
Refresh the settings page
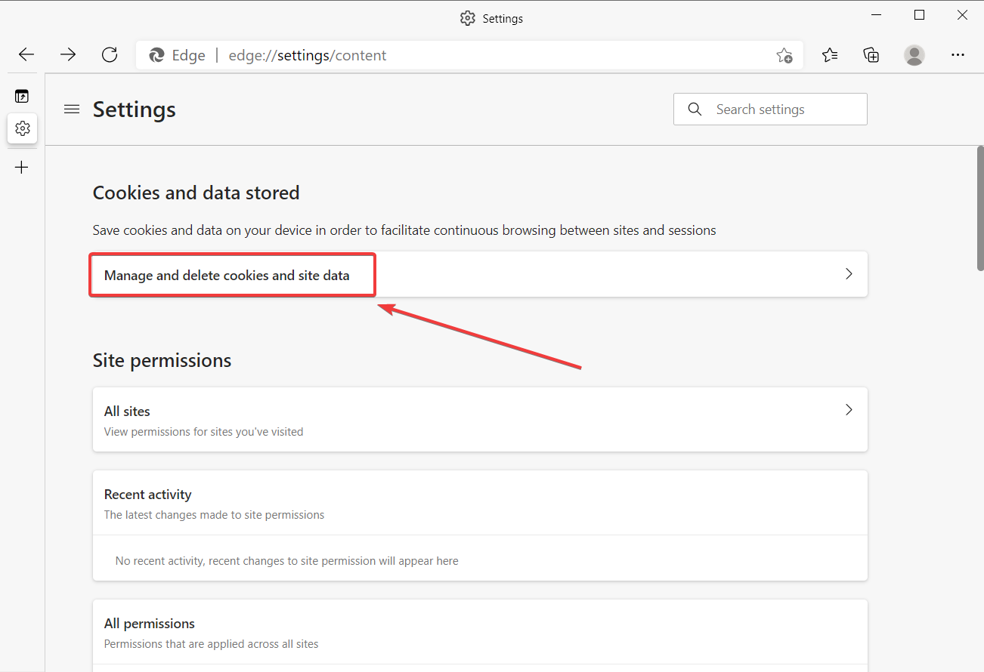coord(110,54)
